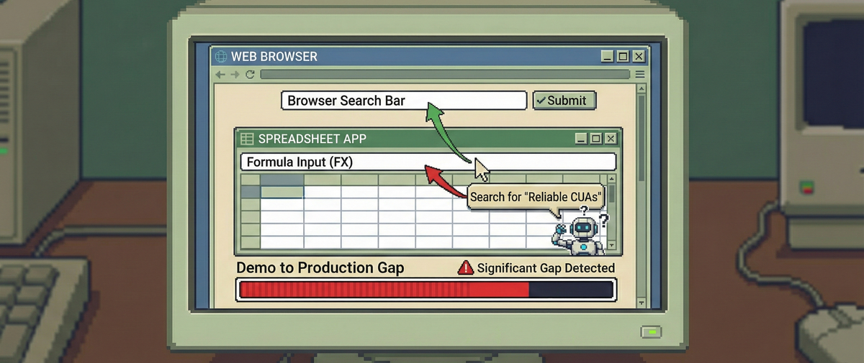Click the spreadsheet scrollbar up arrow
This screenshot has height=363, width=864.
(x=612, y=179)
